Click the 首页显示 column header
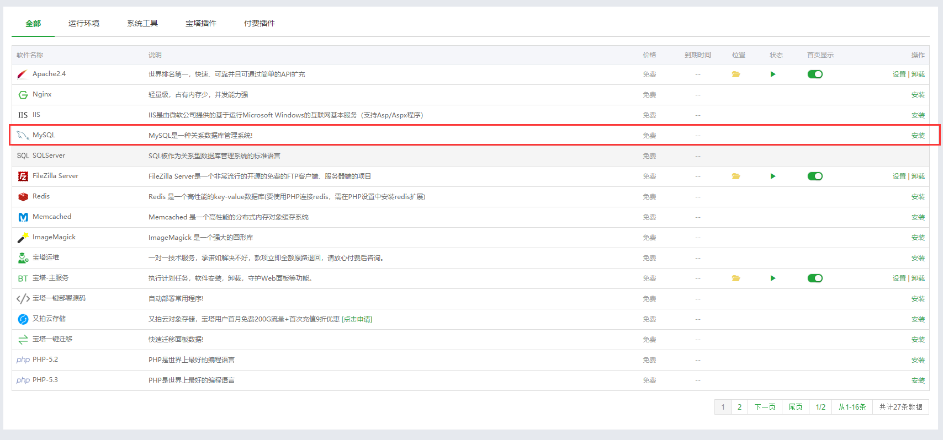Image resolution: width=943 pixels, height=440 pixels. [820, 55]
